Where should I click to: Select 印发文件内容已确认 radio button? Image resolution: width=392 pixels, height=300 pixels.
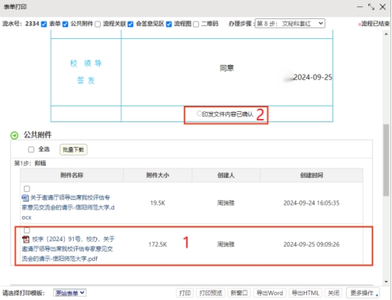199,113
